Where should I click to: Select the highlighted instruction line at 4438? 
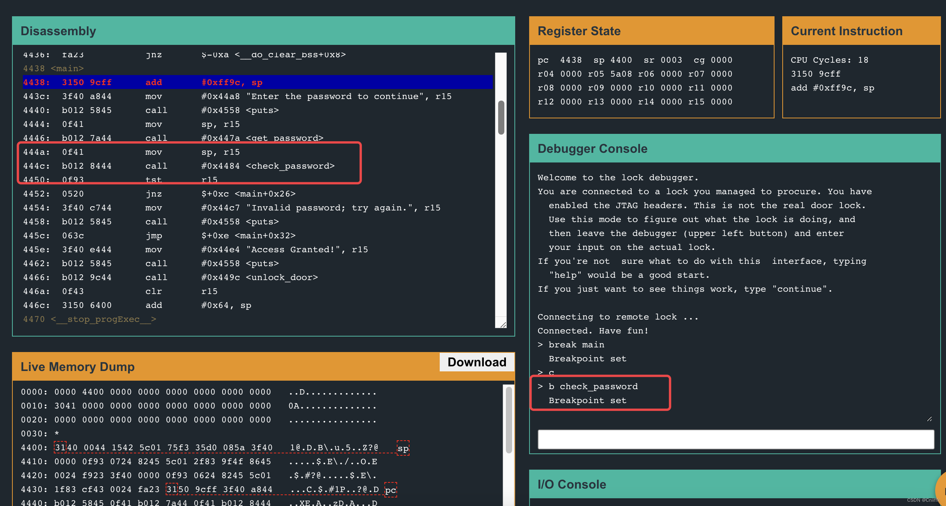tap(257, 82)
